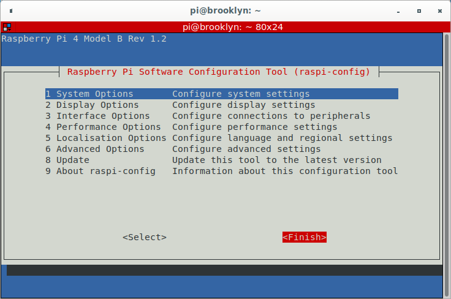Select the 1 System Options menu entry
Image resolution: width=451 pixels, height=299 pixels.
221,94
